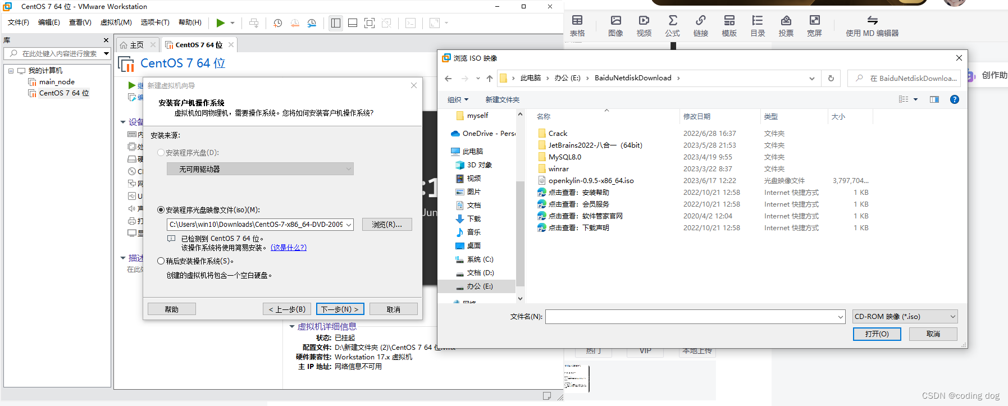
Task: Toggle the library sidebar view icon
Action: coord(336,23)
